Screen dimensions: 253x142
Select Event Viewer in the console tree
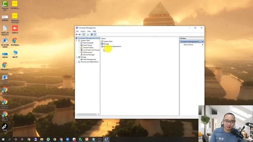click(88, 45)
